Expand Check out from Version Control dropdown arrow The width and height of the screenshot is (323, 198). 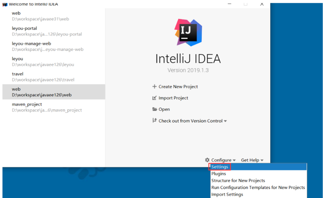click(x=225, y=121)
